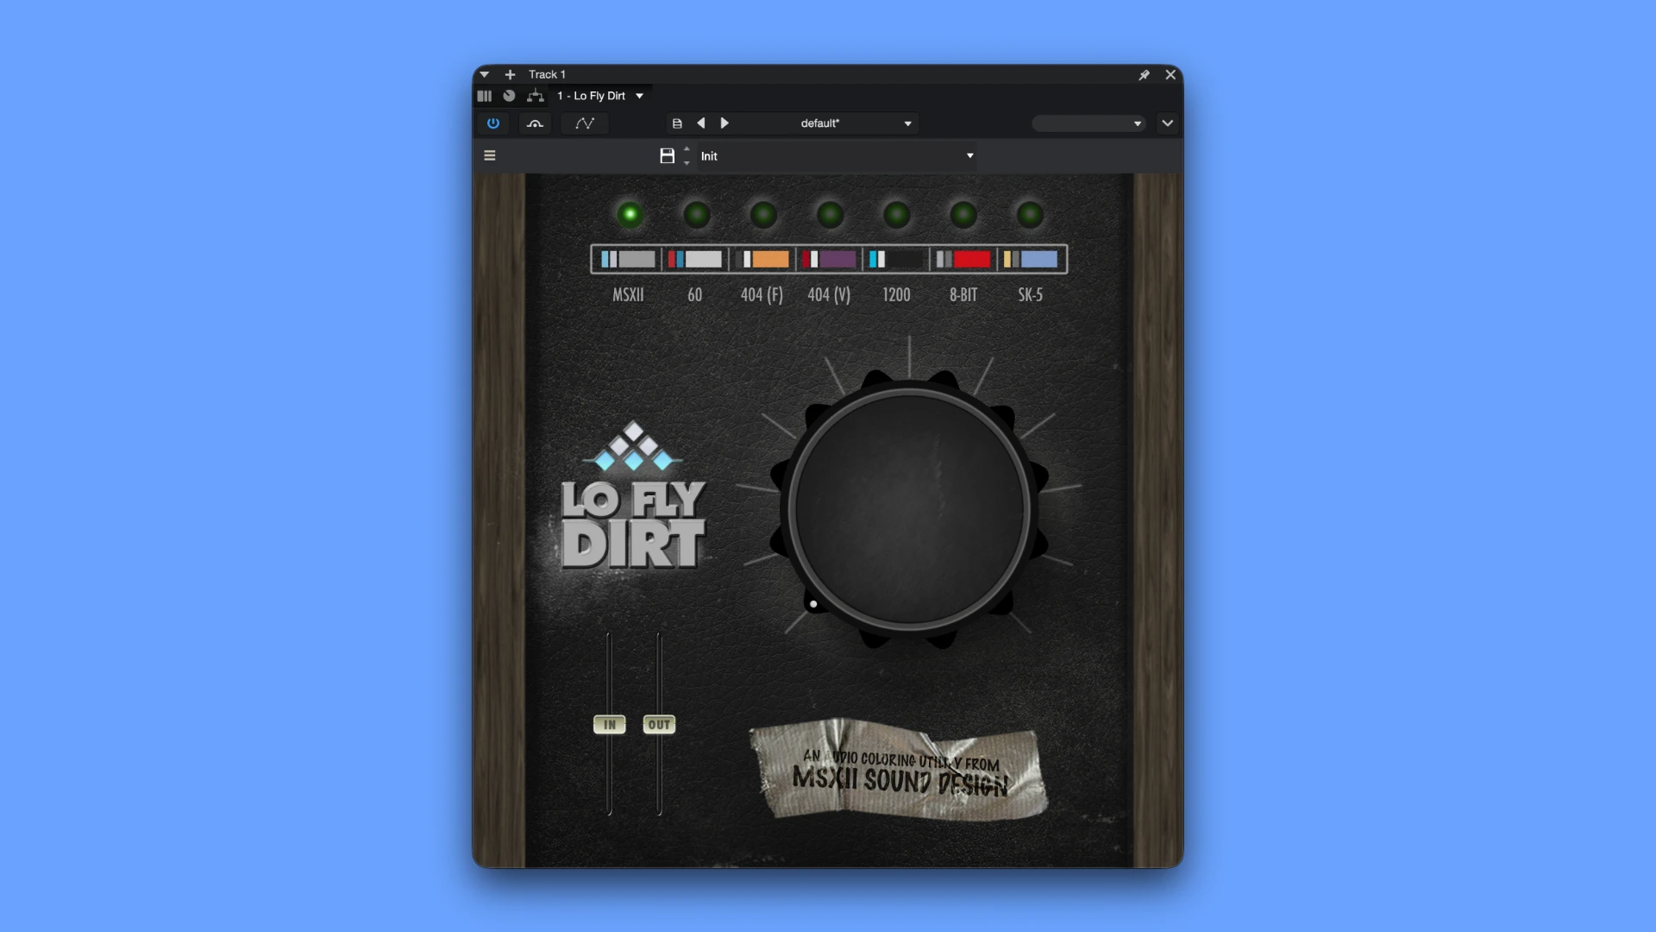
Task: Open the hamburger menu of Lo Fly Dirt
Action: (490, 156)
